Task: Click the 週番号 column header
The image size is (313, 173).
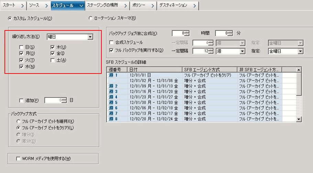Action: [x=117, y=70]
